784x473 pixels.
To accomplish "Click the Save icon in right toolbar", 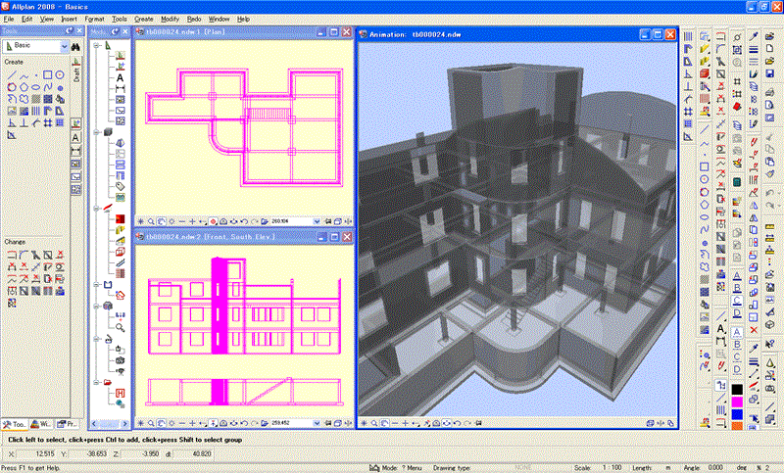I will click(770, 73).
